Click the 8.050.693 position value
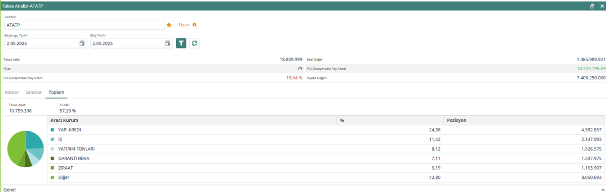This screenshot has width=606, height=192. 592,177
